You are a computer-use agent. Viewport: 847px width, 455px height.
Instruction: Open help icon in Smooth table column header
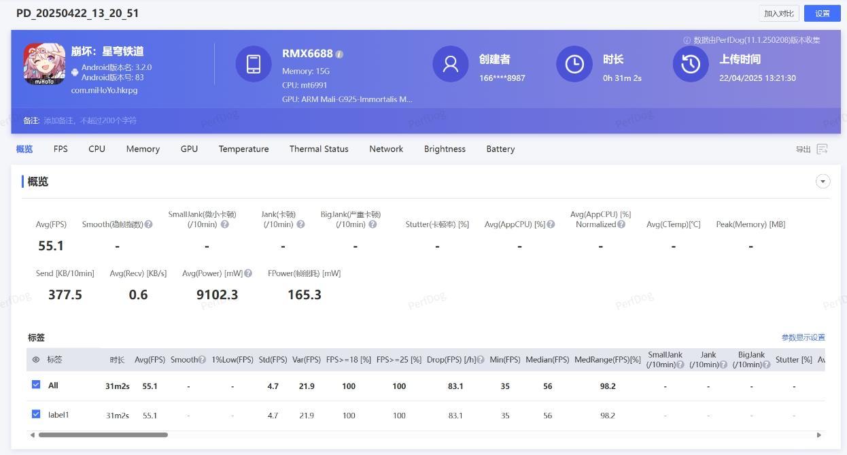[202, 360]
